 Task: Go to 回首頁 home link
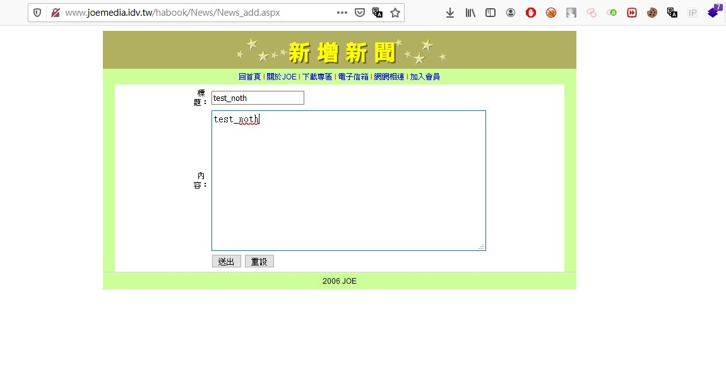pyautogui.click(x=249, y=77)
